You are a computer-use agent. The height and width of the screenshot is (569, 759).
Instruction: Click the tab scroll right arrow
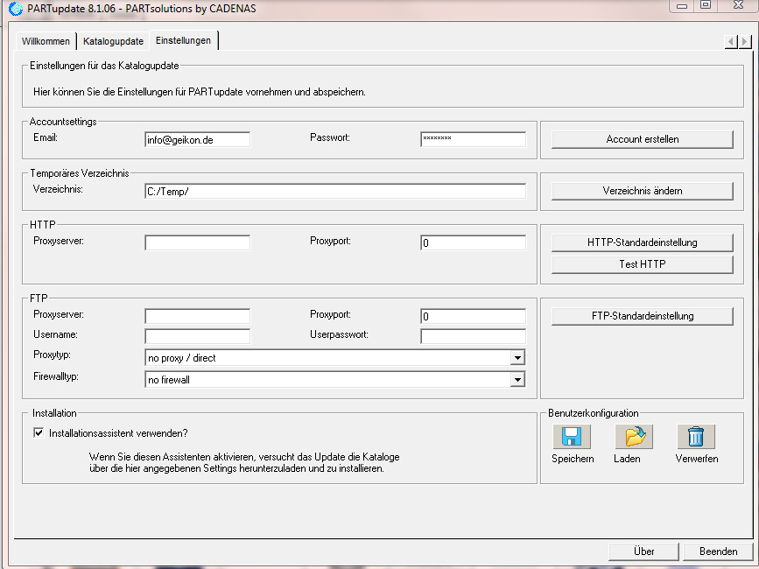coord(745,42)
